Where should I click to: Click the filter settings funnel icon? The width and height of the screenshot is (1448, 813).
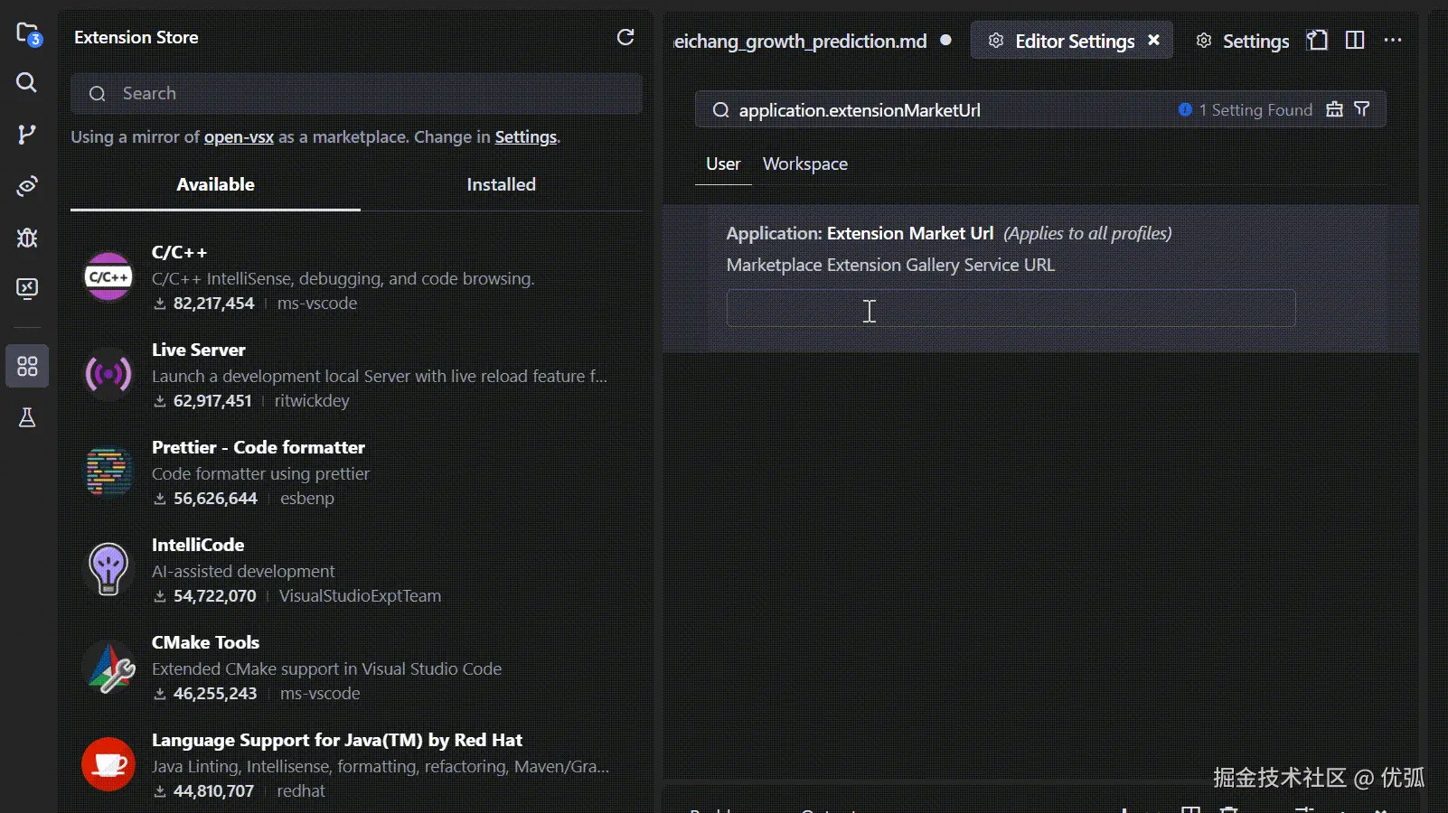(x=1362, y=109)
